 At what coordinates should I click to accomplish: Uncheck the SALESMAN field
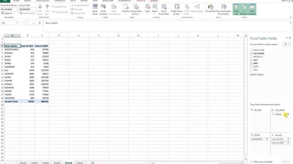click(x=251, y=54)
